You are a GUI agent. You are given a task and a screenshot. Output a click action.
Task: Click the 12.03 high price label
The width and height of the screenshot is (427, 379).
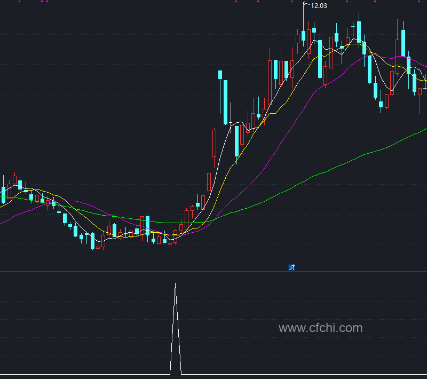pyautogui.click(x=319, y=6)
